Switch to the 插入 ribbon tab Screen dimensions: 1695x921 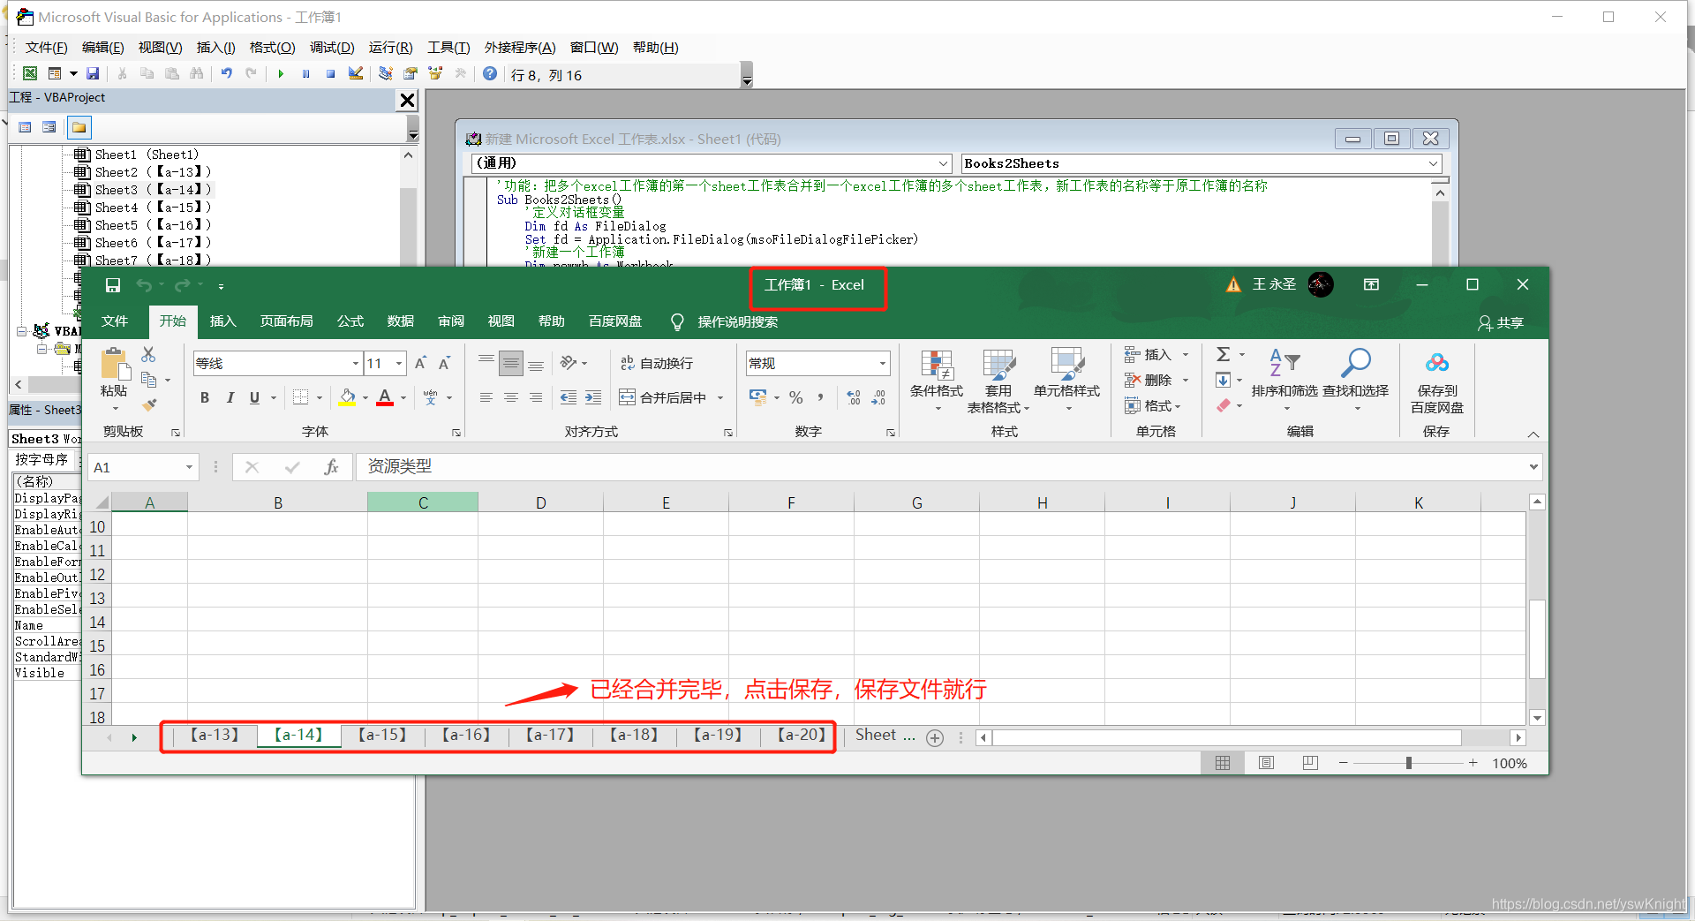pos(223,321)
